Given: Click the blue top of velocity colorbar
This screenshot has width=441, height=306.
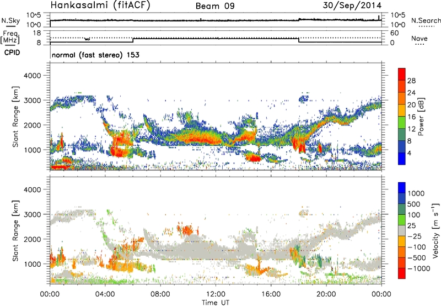Looking at the screenshot, I should click(402, 188).
